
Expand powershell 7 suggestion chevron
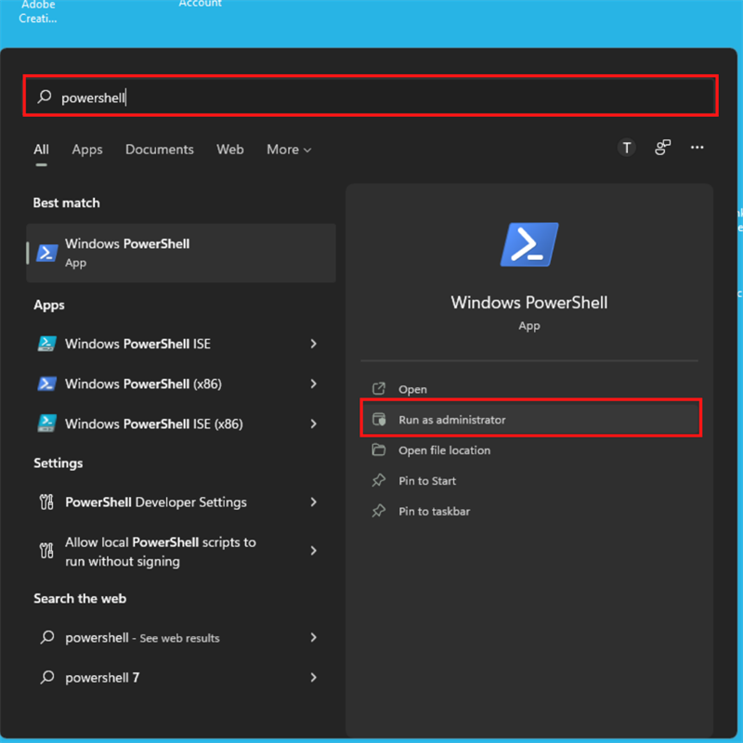coord(314,678)
